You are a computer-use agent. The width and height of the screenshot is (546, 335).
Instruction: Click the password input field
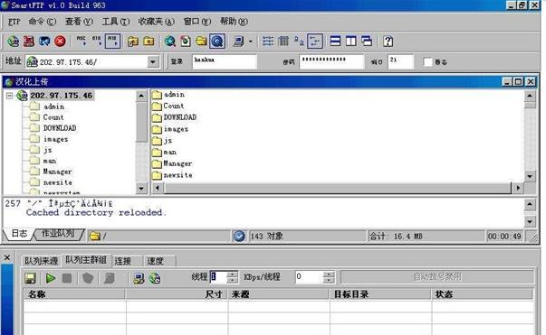[331, 61]
